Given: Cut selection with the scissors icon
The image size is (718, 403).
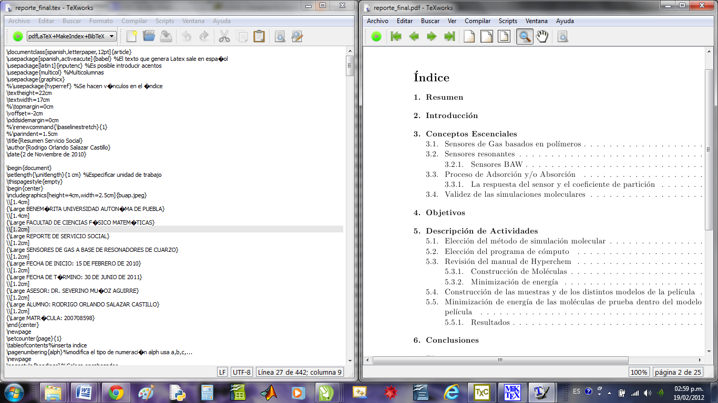Looking at the screenshot, I should 224,36.
